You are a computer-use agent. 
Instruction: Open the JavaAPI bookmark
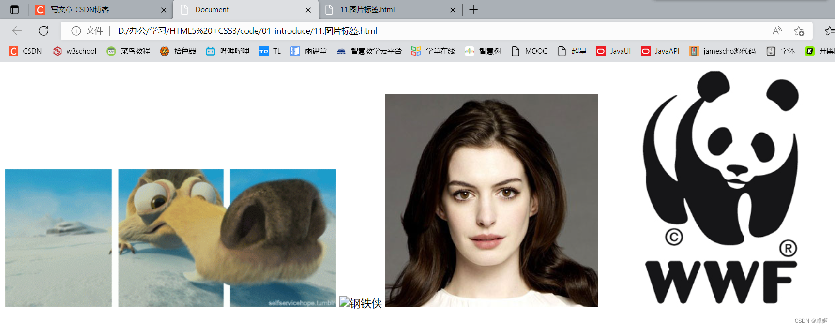[660, 51]
